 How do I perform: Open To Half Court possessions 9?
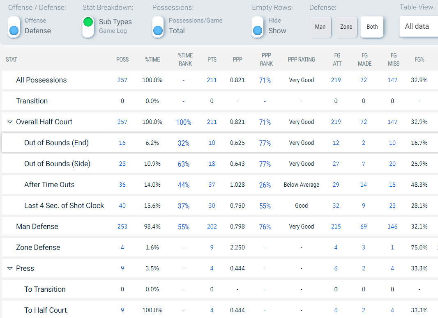tap(122, 310)
